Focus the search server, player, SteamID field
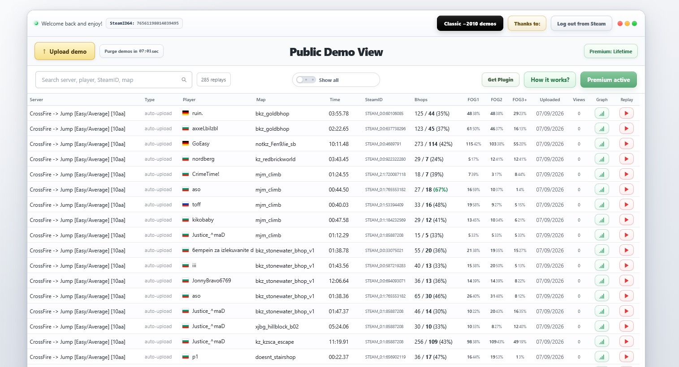The height and width of the screenshot is (367, 679). pos(114,80)
